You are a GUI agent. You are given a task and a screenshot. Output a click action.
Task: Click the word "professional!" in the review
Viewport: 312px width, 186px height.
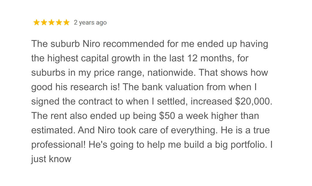58,145
